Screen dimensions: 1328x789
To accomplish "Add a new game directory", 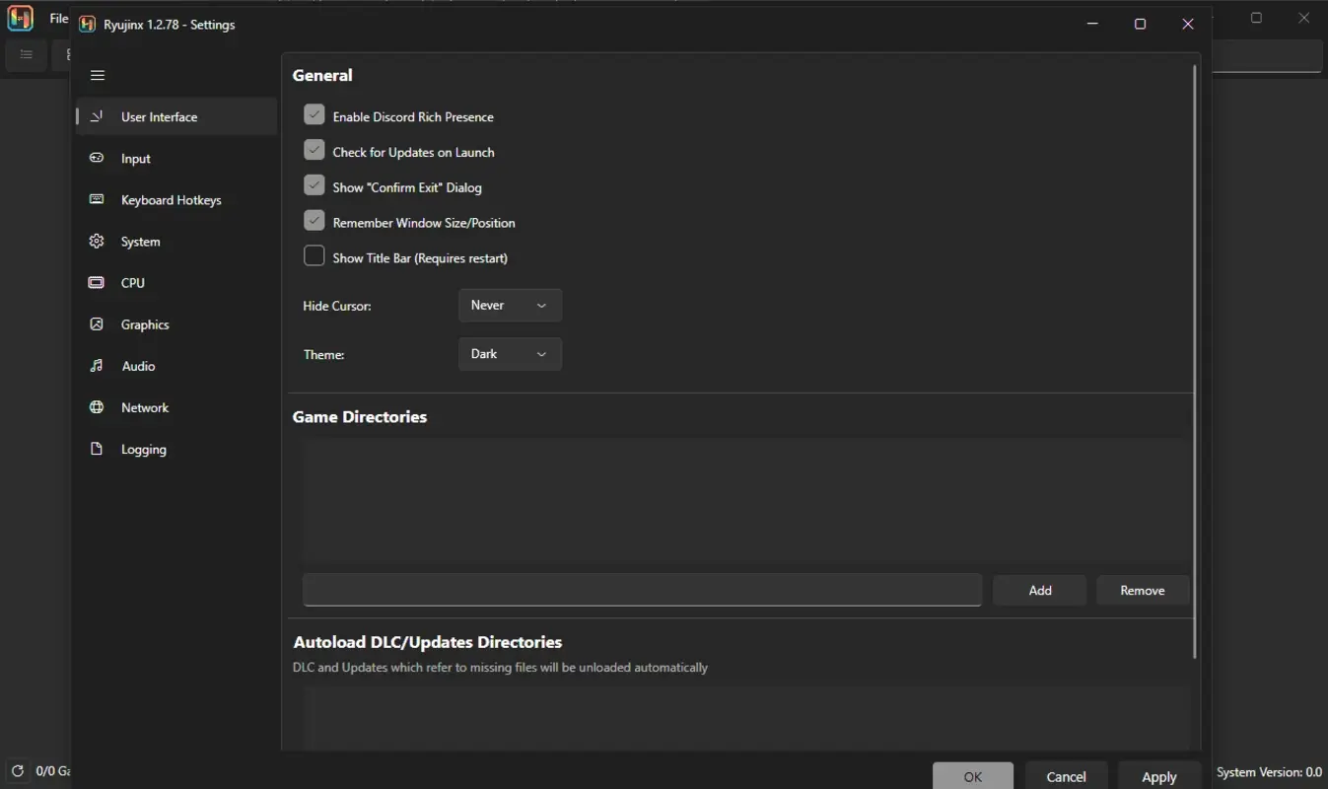I will point(1039,590).
